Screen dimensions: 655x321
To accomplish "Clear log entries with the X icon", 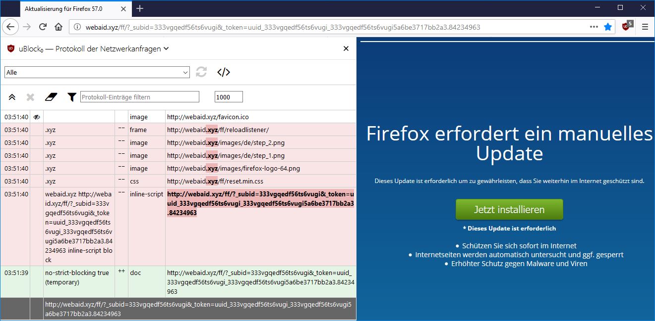I will coord(30,97).
